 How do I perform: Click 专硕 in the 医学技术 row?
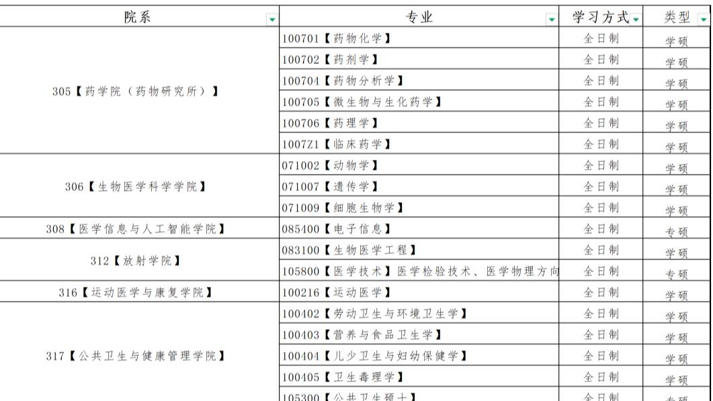pos(677,274)
